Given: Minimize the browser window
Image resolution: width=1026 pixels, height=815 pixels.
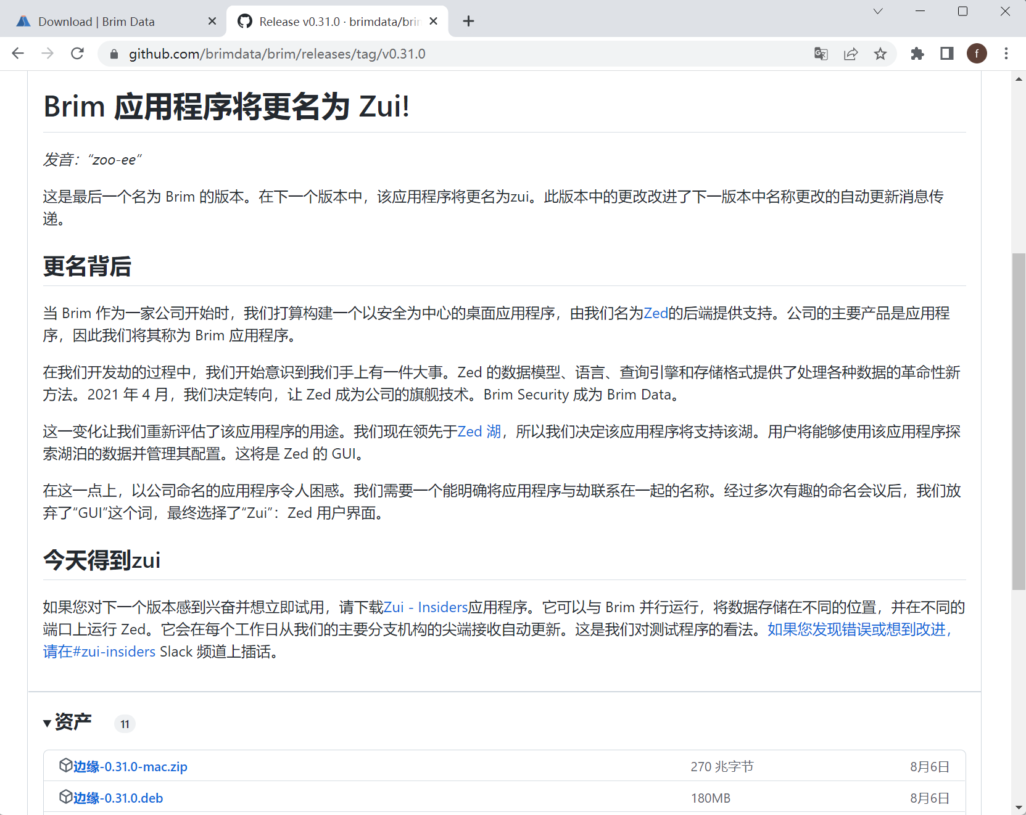Looking at the screenshot, I should [x=920, y=11].
